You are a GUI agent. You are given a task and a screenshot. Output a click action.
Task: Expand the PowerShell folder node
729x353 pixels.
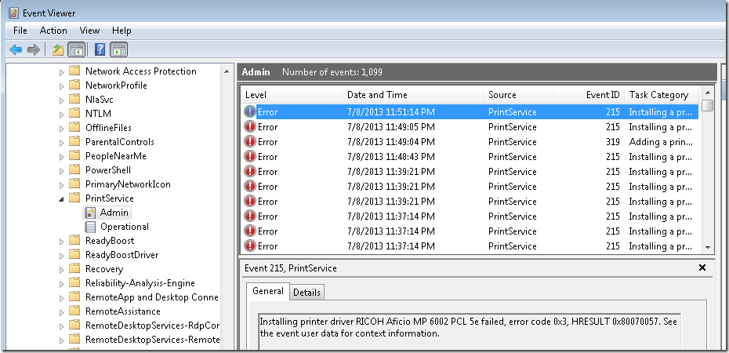[x=61, y=170]
